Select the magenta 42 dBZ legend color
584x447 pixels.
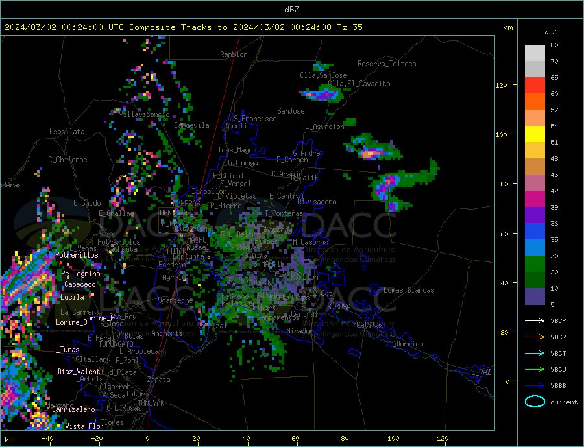(x=535, y=199)
